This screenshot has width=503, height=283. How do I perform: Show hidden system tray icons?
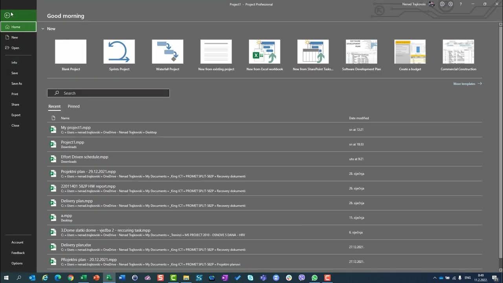pos(435,277)
